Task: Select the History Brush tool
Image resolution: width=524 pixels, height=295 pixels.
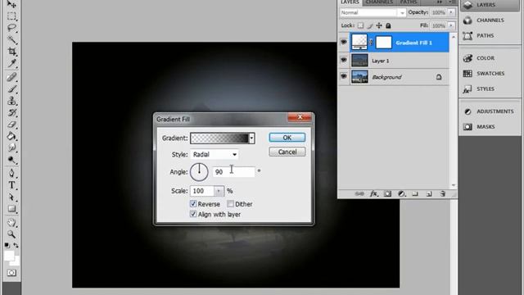Action: [11, 112]
